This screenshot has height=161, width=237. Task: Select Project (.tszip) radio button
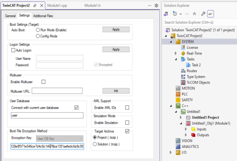[95, 137]
